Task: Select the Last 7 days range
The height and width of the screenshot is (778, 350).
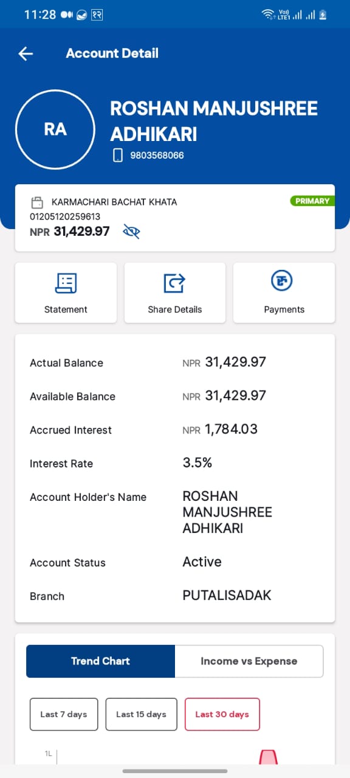Action: 64,714
